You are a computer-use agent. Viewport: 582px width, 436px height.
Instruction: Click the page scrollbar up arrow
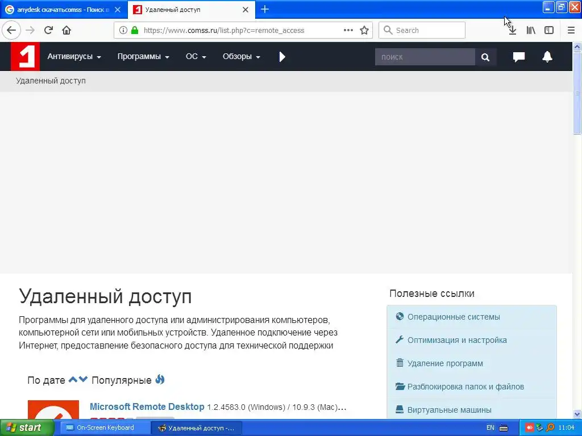[x=577, y=47]
